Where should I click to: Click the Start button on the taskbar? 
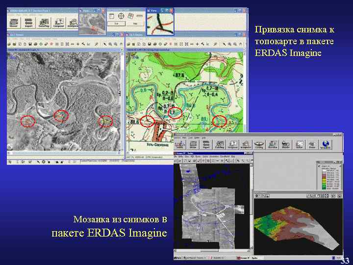pyautogui.click(x=178, y=258)
